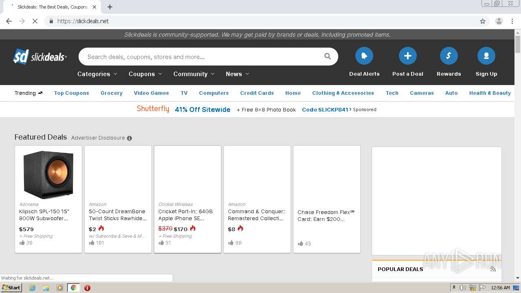
Task: Select TV trending link
Action: coord(184,93)
